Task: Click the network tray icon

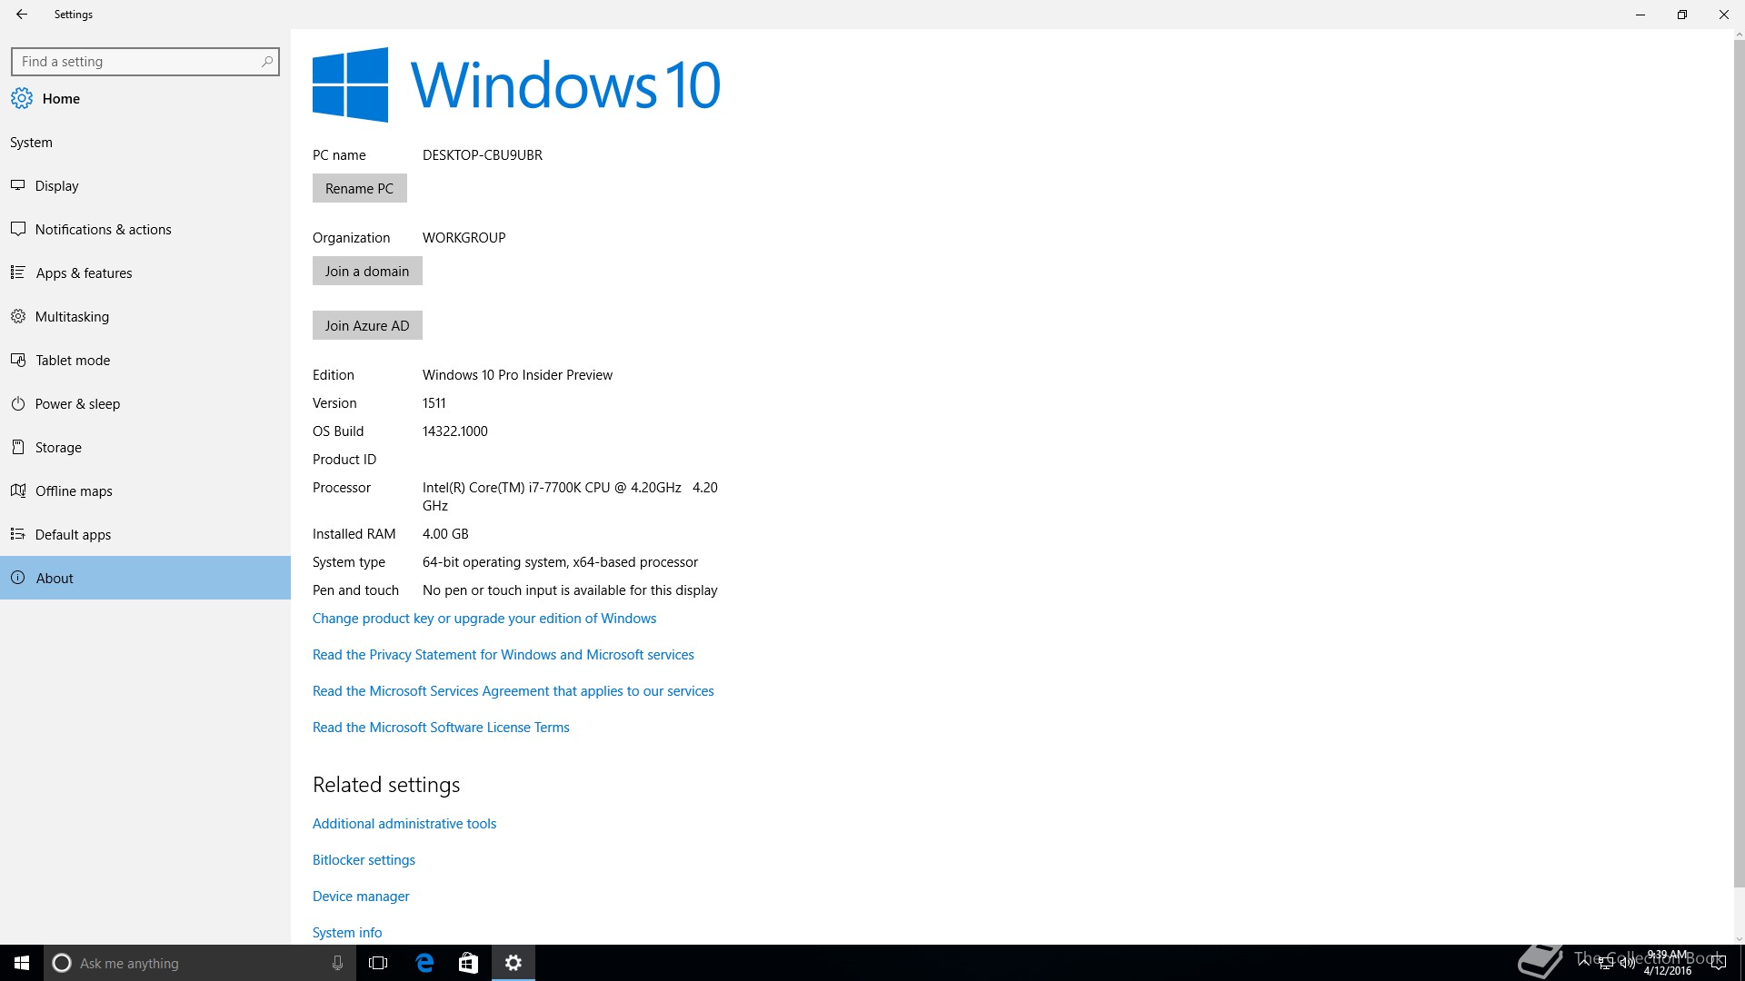Action: 1606,963
